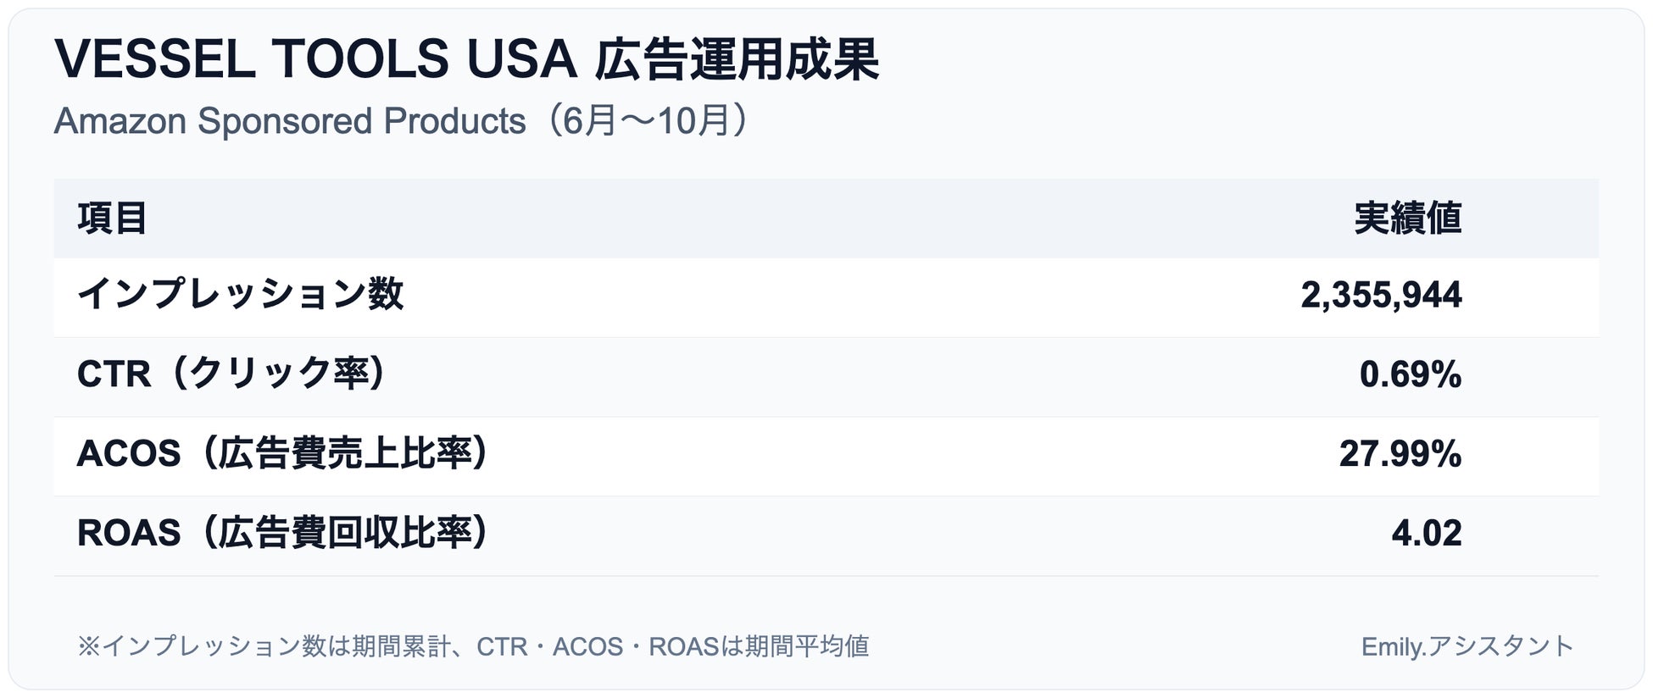
Task: Select the インプレッション数 row label
Action: click(240, 295)
